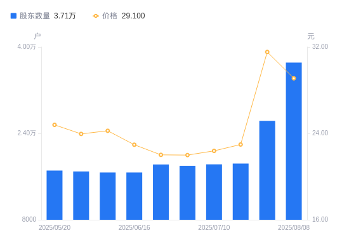349x242 pixels.
Task: Click the last orange price point
Action: (x=294, y=78)
